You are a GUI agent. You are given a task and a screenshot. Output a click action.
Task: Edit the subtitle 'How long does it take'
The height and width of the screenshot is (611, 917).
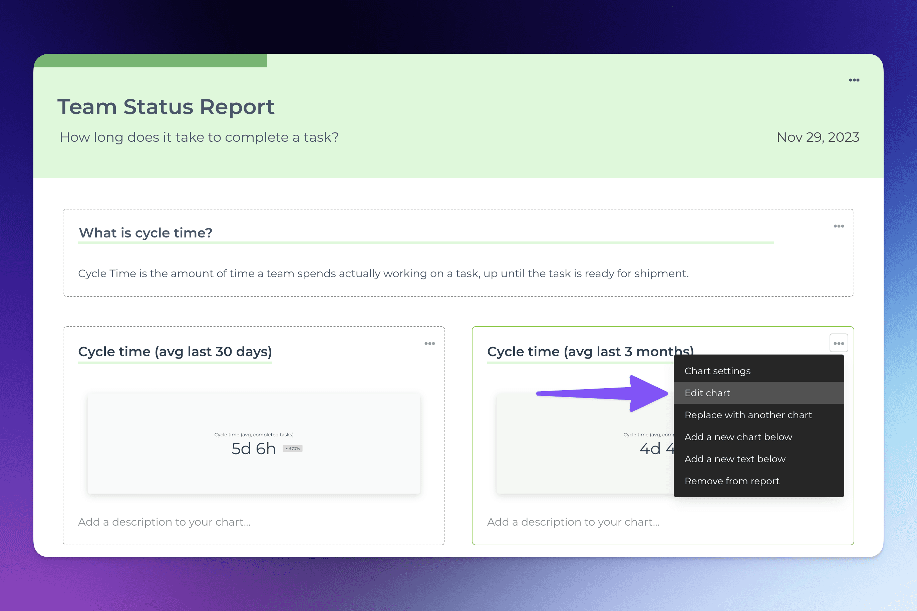[x=199, y=137]
